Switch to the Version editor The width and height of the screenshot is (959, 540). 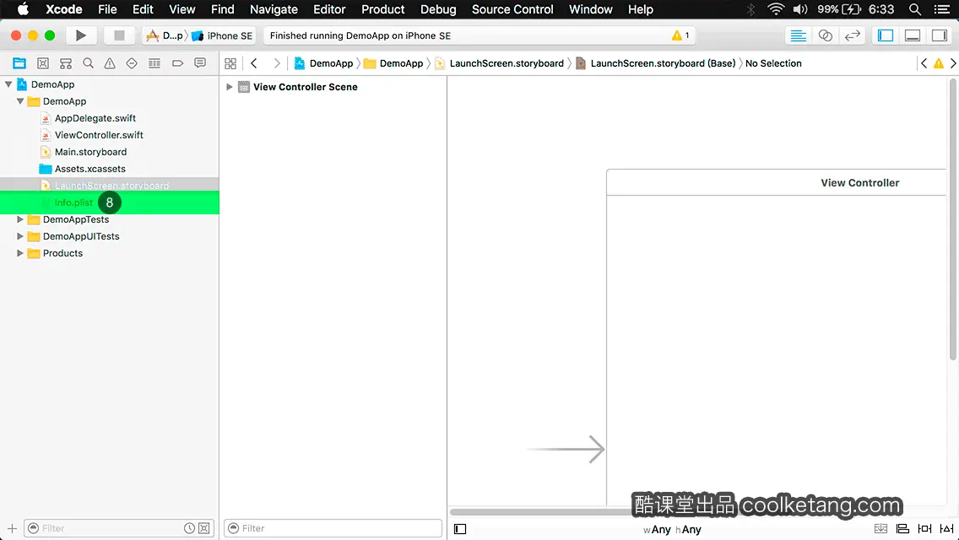tap(852, 35)
